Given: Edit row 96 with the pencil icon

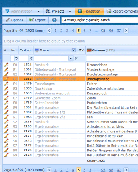Looking at the screenshot, I should [6, 141].
